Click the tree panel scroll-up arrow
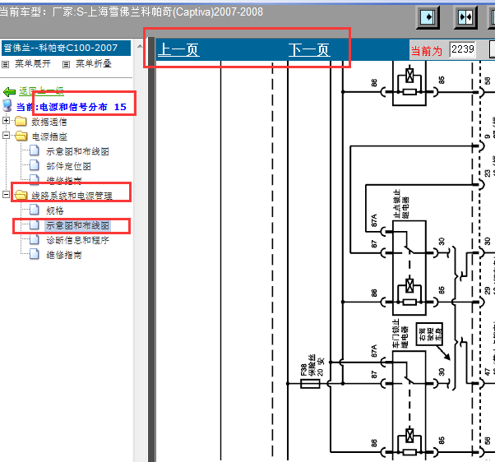The image size is (495, 462). [x=140, y=46]
